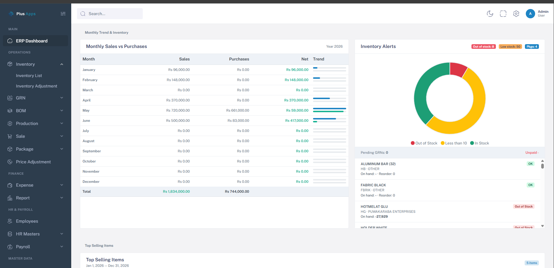Expand the Production menu chevron
The height and width of the screenshot is (268, 554).
coord(62,124)
